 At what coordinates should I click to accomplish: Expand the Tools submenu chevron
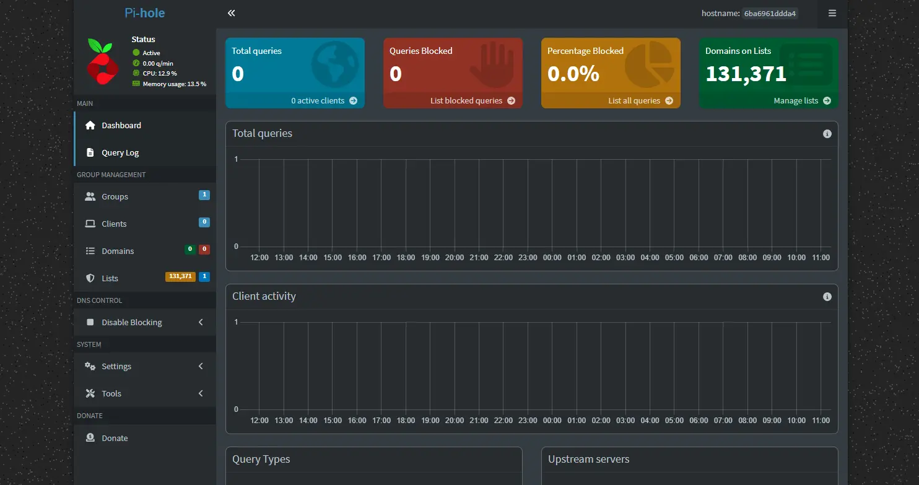[201, 393]
